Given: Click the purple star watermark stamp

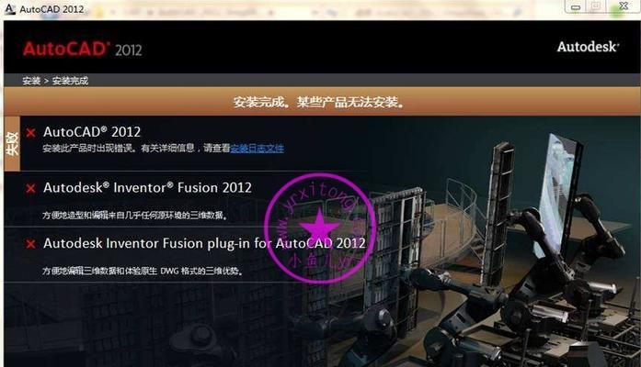Looking at the screenshot, I should (x=319, y=228).
